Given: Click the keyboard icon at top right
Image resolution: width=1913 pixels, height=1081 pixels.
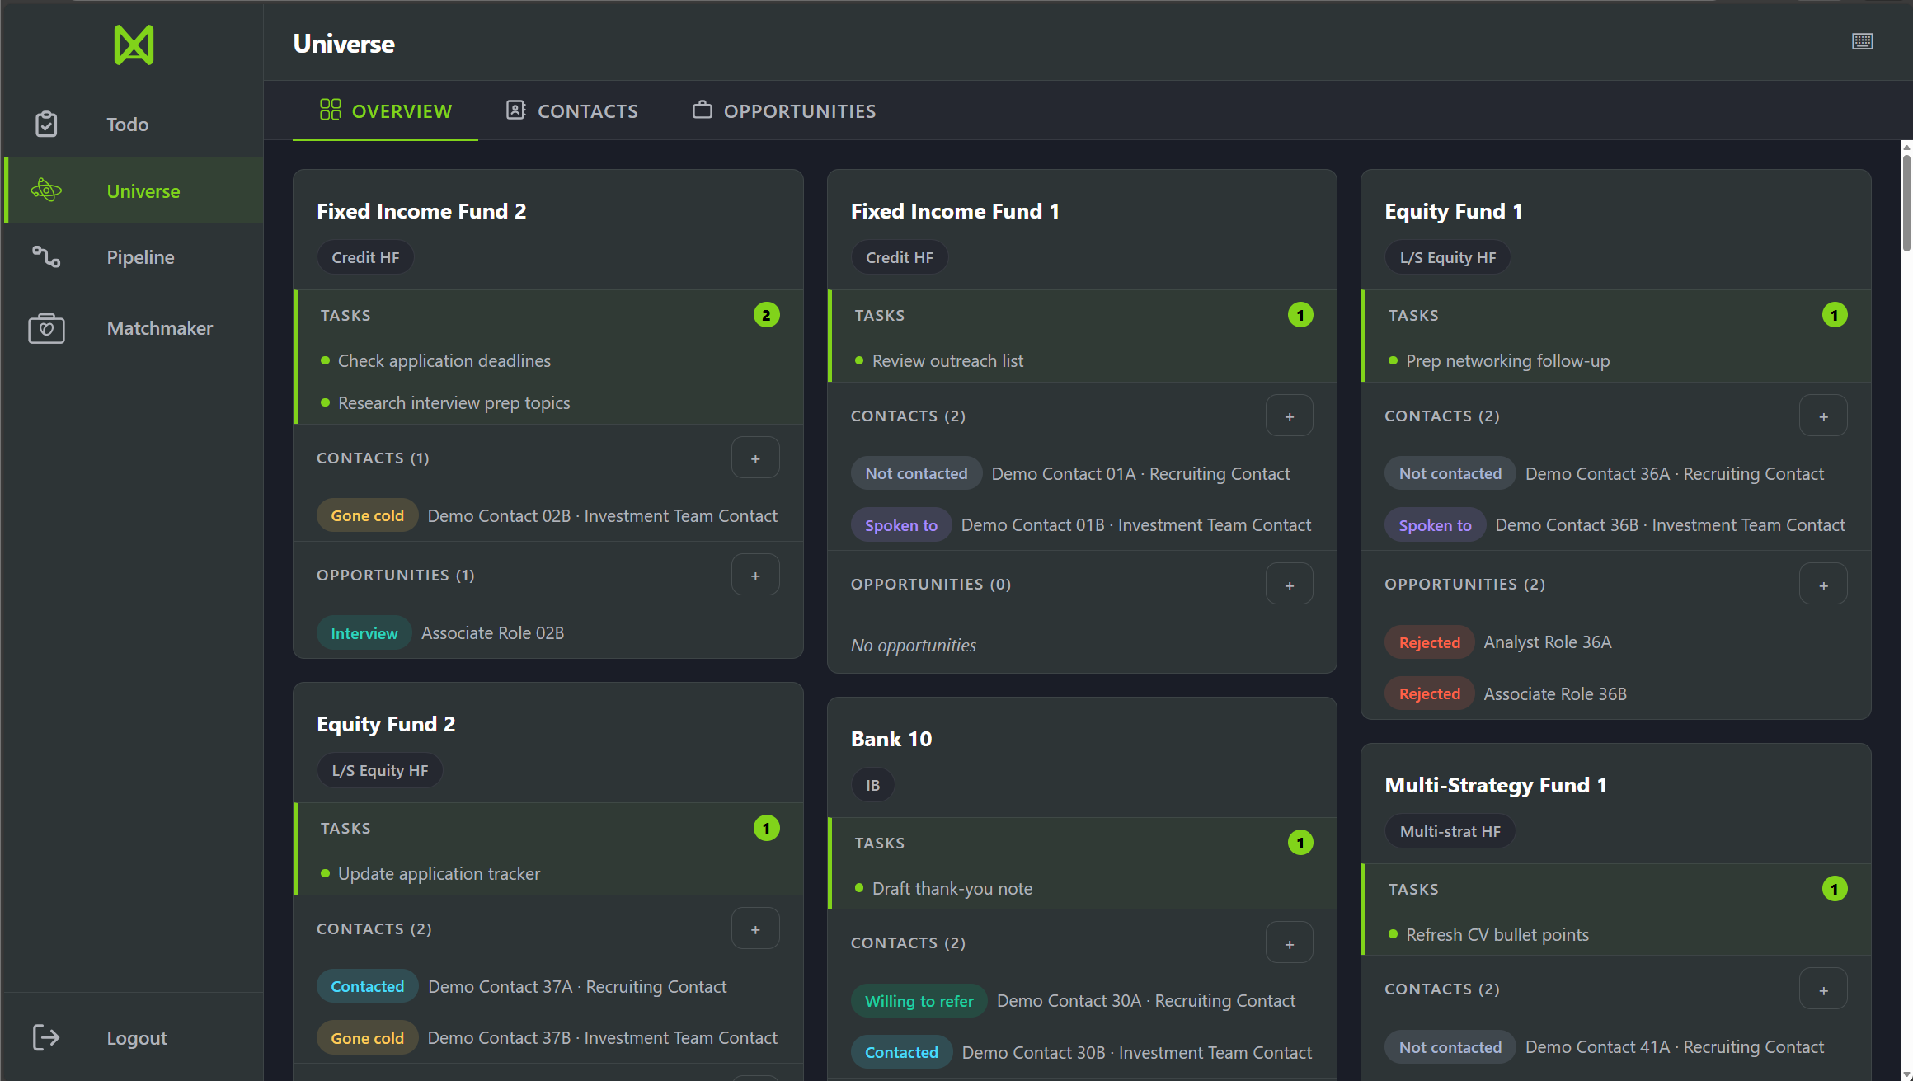Looking at the screenshot, I should pyautogui.click(x=1862, y=41).
